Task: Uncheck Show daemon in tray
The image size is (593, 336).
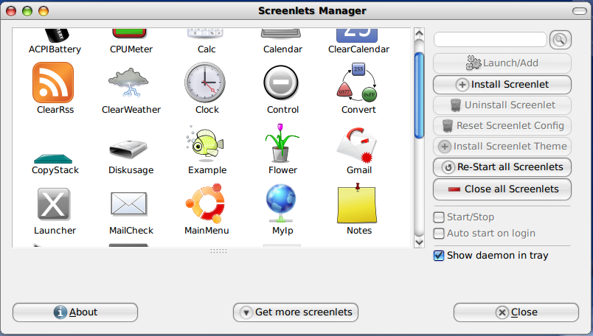Action: coord(439,256)
